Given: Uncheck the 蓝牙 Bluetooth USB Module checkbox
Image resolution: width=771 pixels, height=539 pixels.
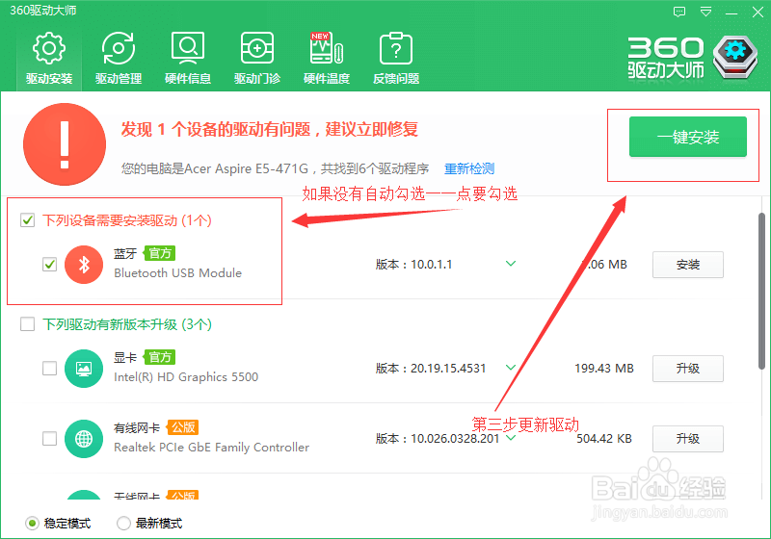Looking at the screenshot, I should (50, 264).
